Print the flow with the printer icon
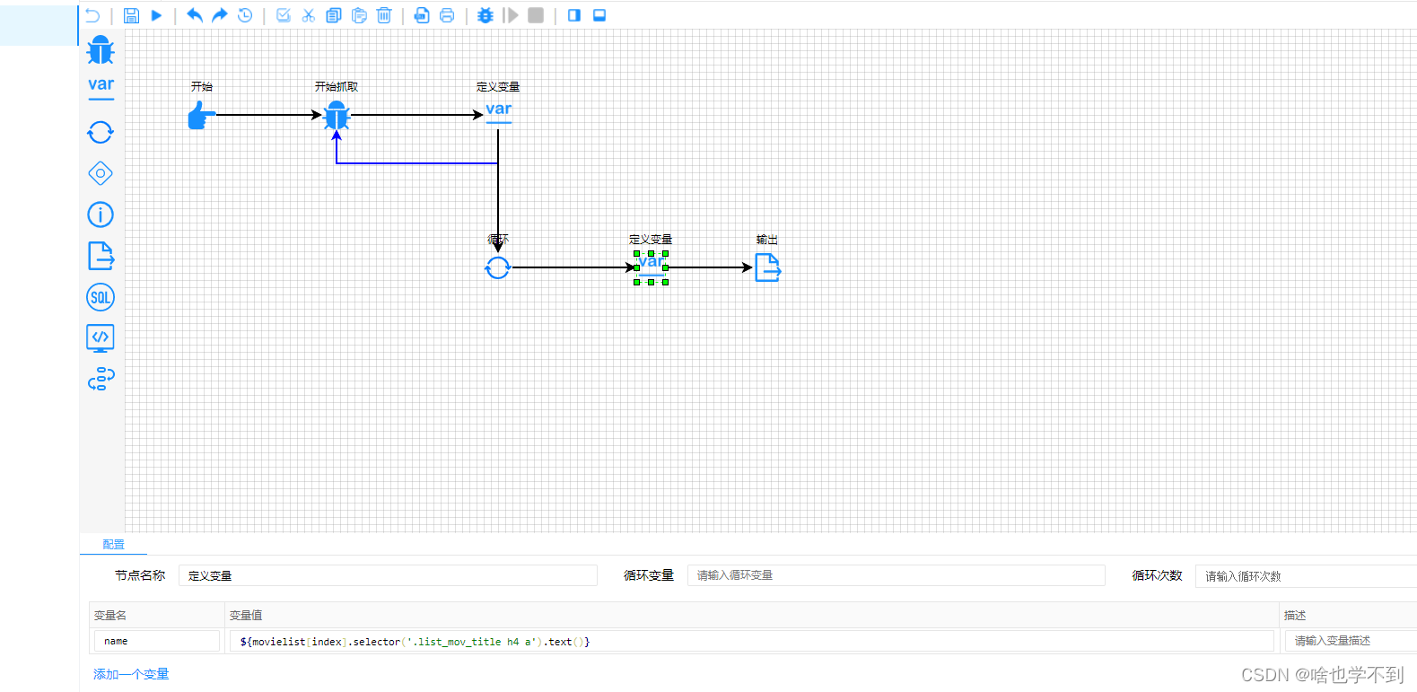Viewport: 1417px width, 692px height. pos(447,15)
